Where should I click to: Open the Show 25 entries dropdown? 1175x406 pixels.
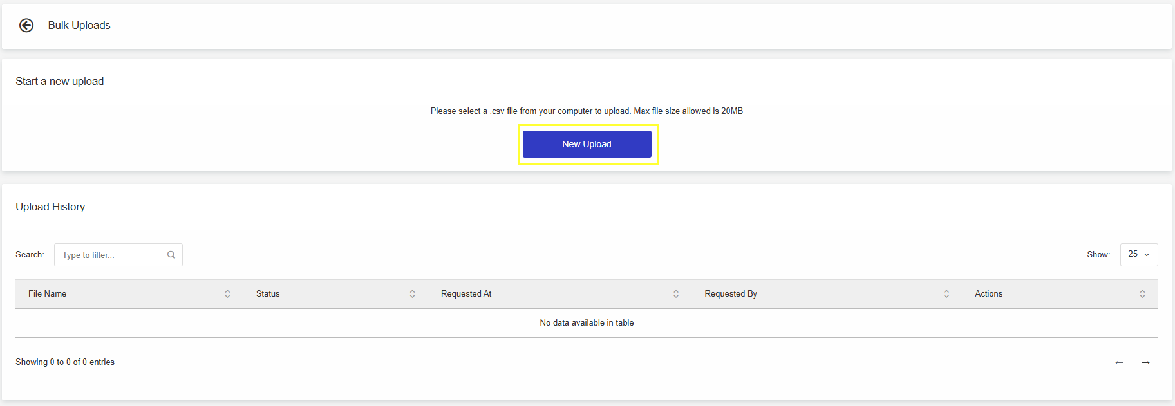pyautogui.click(x=1139, y=255)
